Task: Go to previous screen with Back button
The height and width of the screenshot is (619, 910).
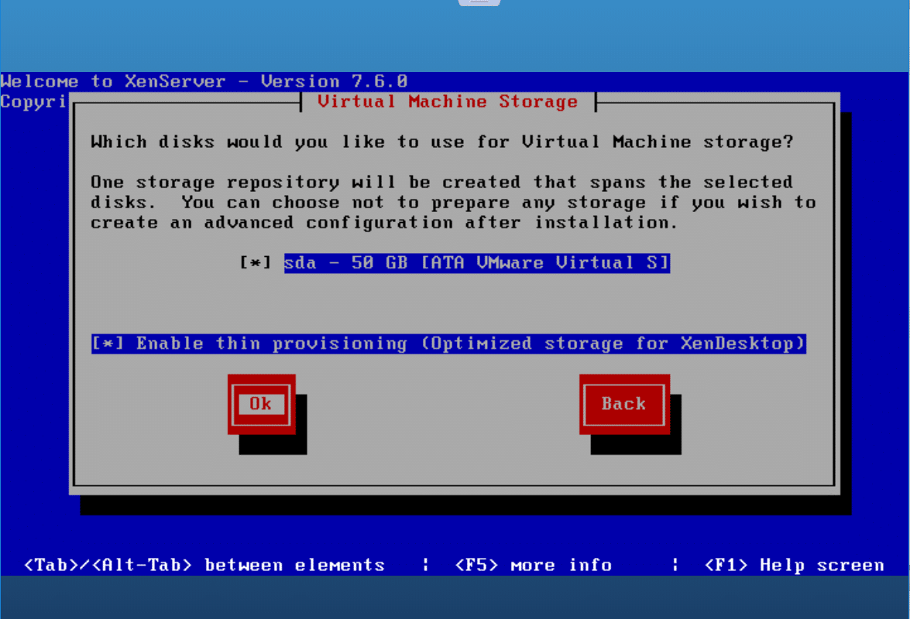Action: pyautogui.click(x=624, y=404)
